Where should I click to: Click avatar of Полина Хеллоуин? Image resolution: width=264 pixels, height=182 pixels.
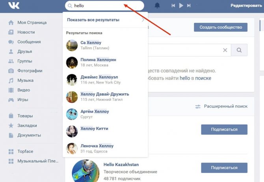(72, 63)
